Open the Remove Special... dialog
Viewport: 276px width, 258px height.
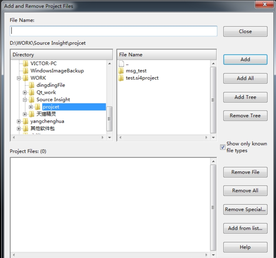(x=245, y=209)
